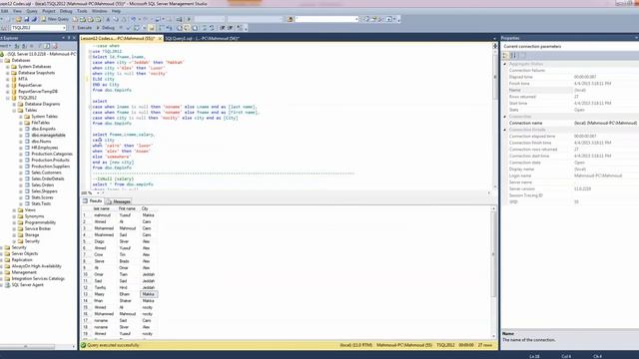The width and height of the screenshot is (639, 359).
Task: Switch to the SQLQuery1.sql tab
Action: pyautogui.click(x=202, y=38)
